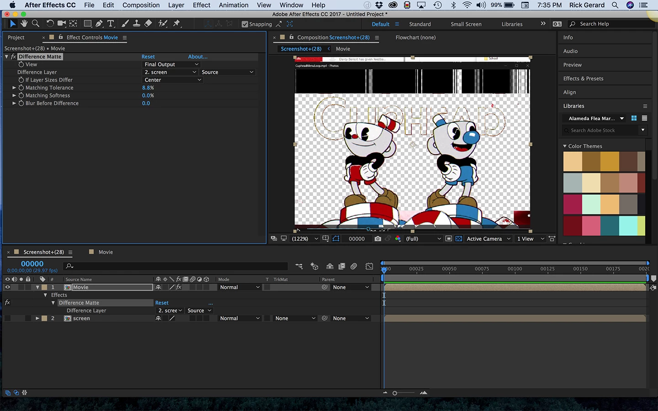Switch to the Movie timeline tab
Image resolution: width=658 pixels, height=411 pixels.
tap(106, 252)
